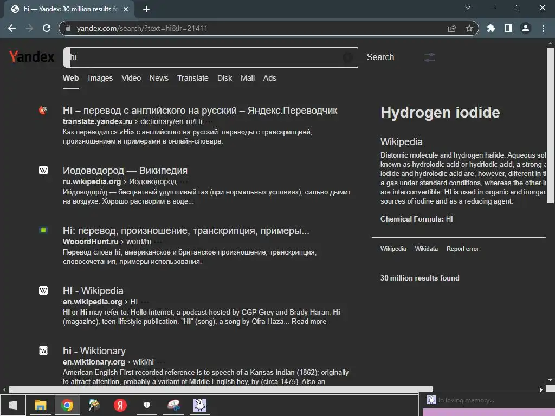Click the ru.wikipedia.org domain link

click(92, 181)
